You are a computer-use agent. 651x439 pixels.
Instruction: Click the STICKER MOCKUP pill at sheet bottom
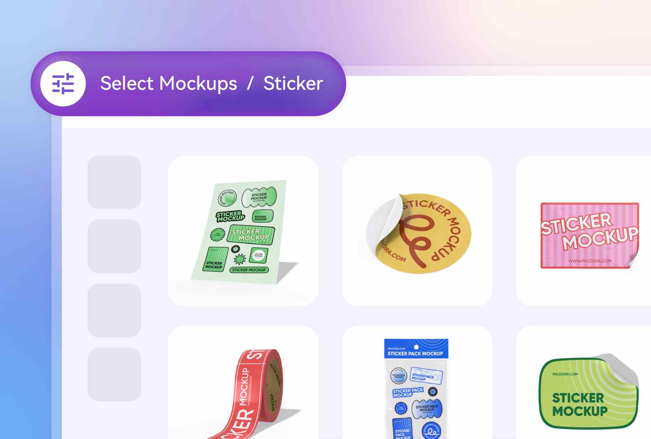249,270
